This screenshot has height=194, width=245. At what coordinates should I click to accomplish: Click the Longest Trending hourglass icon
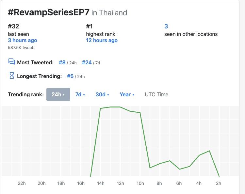tap(12, 76)
